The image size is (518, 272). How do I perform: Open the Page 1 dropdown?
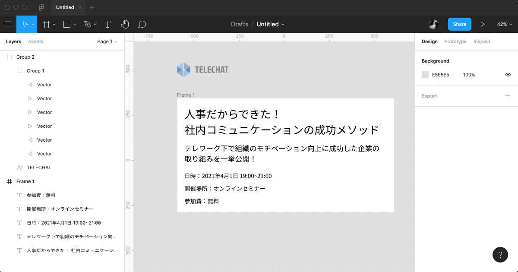[107, 41]
